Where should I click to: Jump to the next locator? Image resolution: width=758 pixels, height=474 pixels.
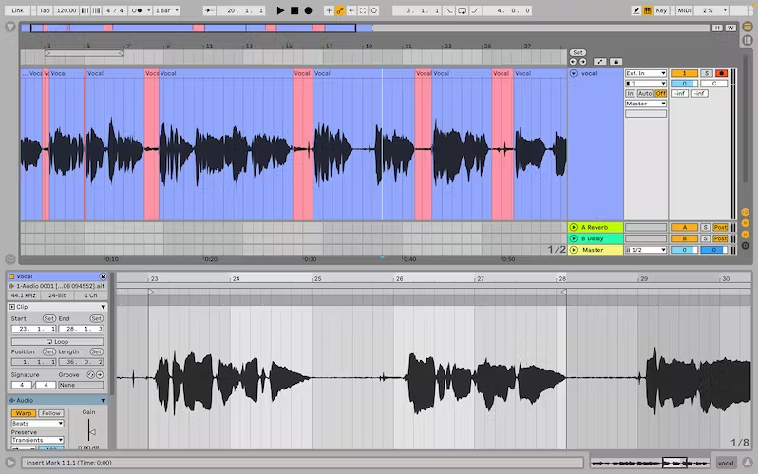click(x=583, y=62)
